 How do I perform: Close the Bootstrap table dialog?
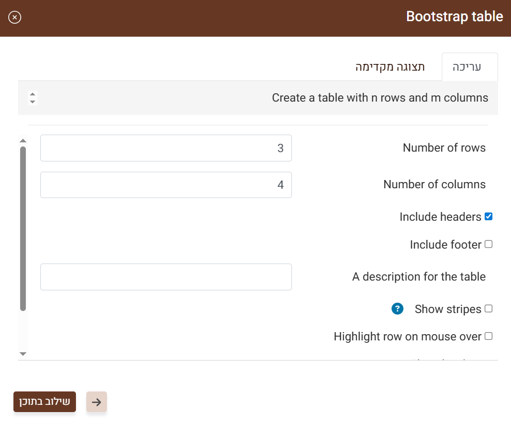point(15,18)
